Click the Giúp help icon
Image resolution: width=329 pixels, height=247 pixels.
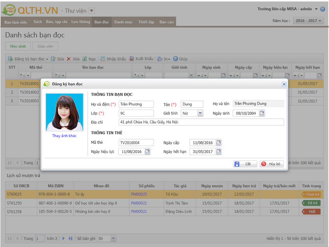(x=176, y=59)
